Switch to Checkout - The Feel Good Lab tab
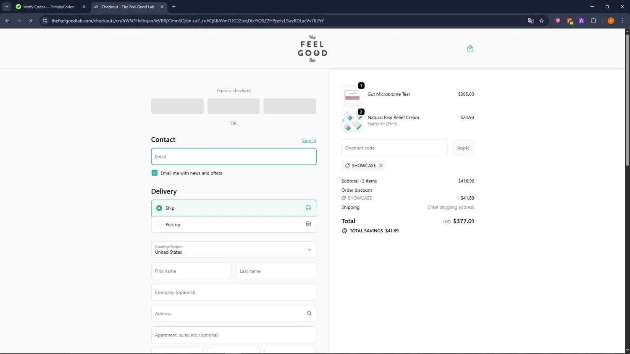 [x=128, y=7]
